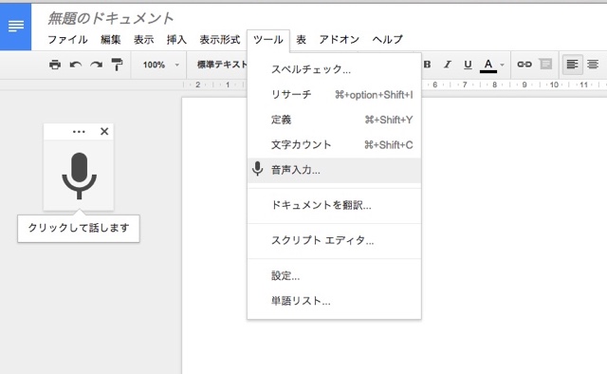Screen dimensions: 607x374
Task: Select center align icon
Action: (x=593, y=65)
